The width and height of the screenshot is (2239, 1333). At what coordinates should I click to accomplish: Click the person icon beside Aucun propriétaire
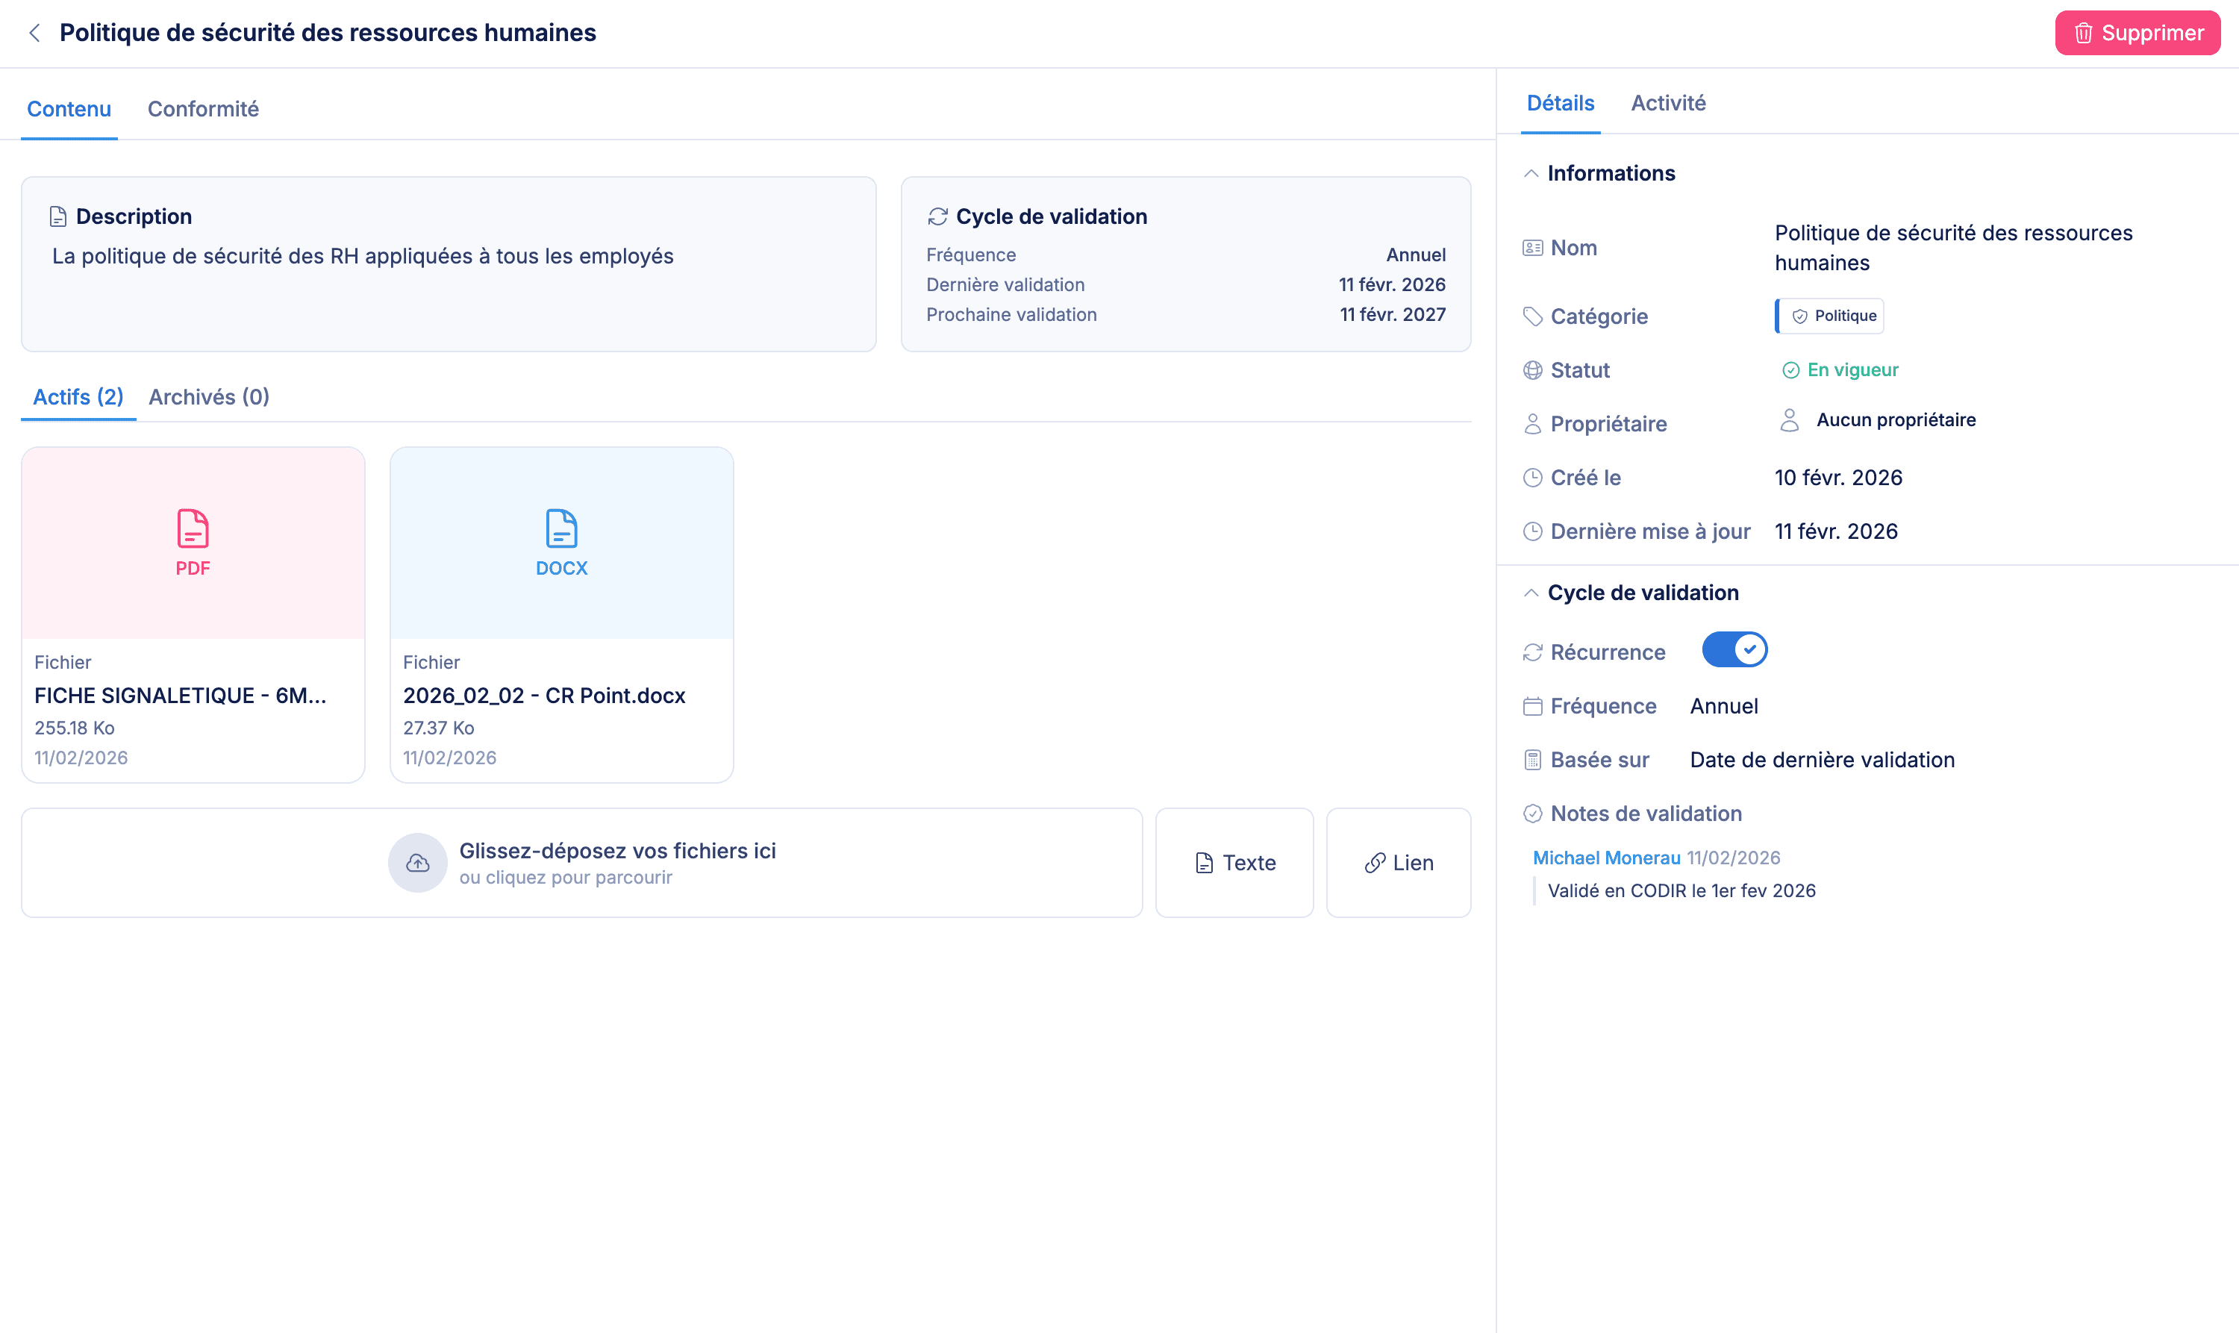point(1790,419)
